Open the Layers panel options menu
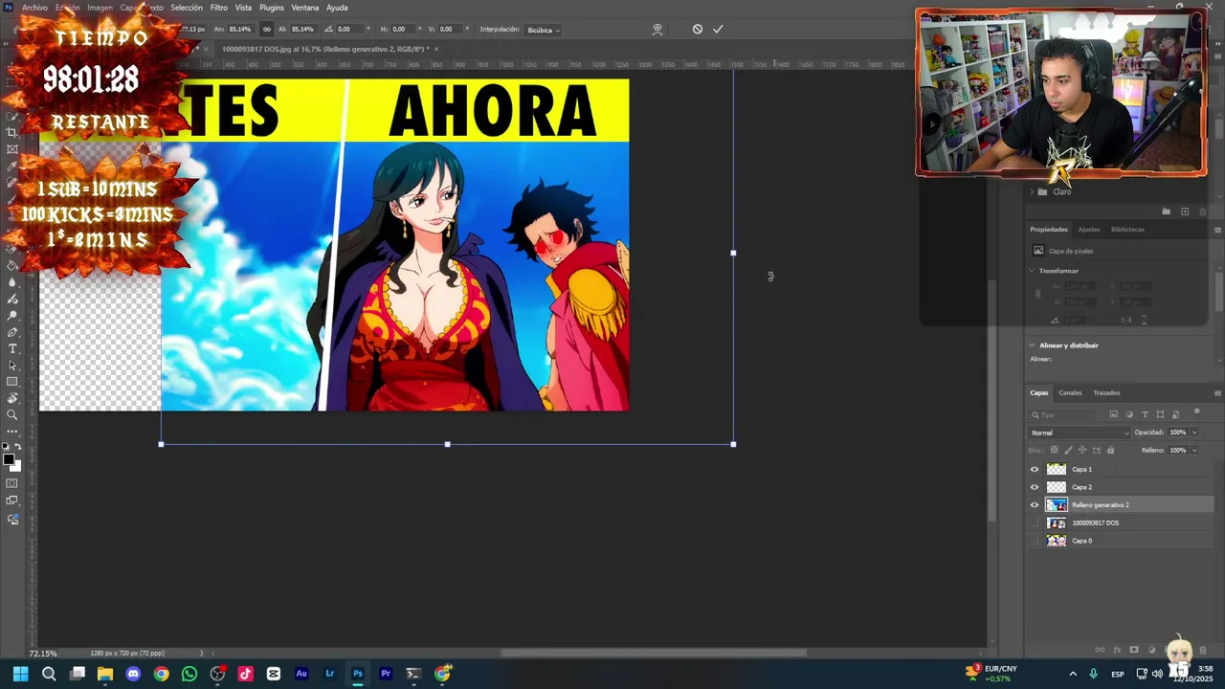 [x=1217, y=392]
